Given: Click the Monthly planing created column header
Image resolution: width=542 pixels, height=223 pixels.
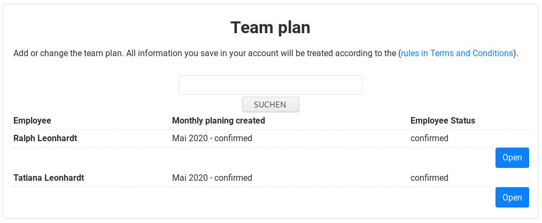Looking at the screenshot, I should 218,120.
